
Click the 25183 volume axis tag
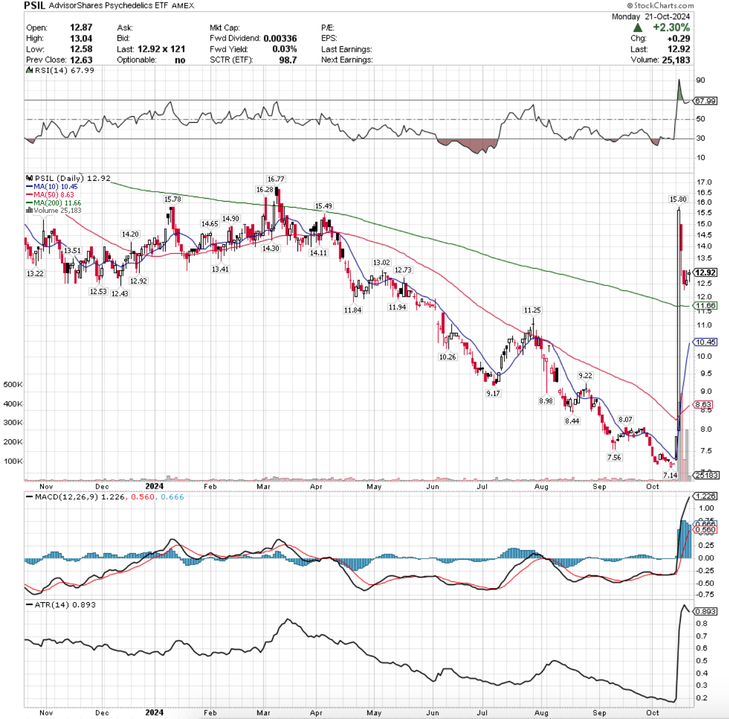click(x=706, y=475)
